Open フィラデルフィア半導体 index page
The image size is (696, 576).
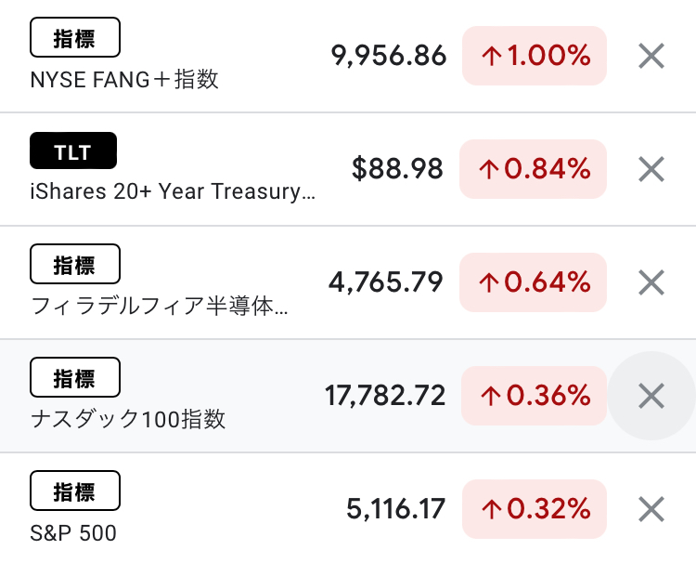point(159,307)
